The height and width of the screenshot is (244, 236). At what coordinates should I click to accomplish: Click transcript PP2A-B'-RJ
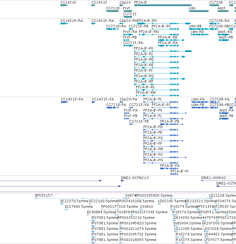coord(143,54)
